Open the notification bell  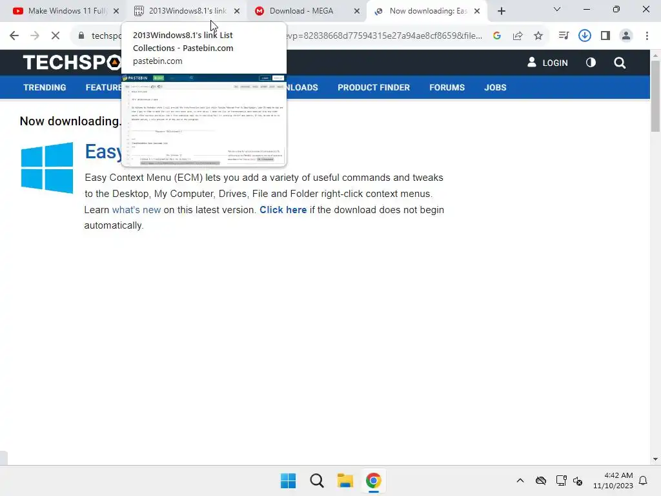pos(644,480)
